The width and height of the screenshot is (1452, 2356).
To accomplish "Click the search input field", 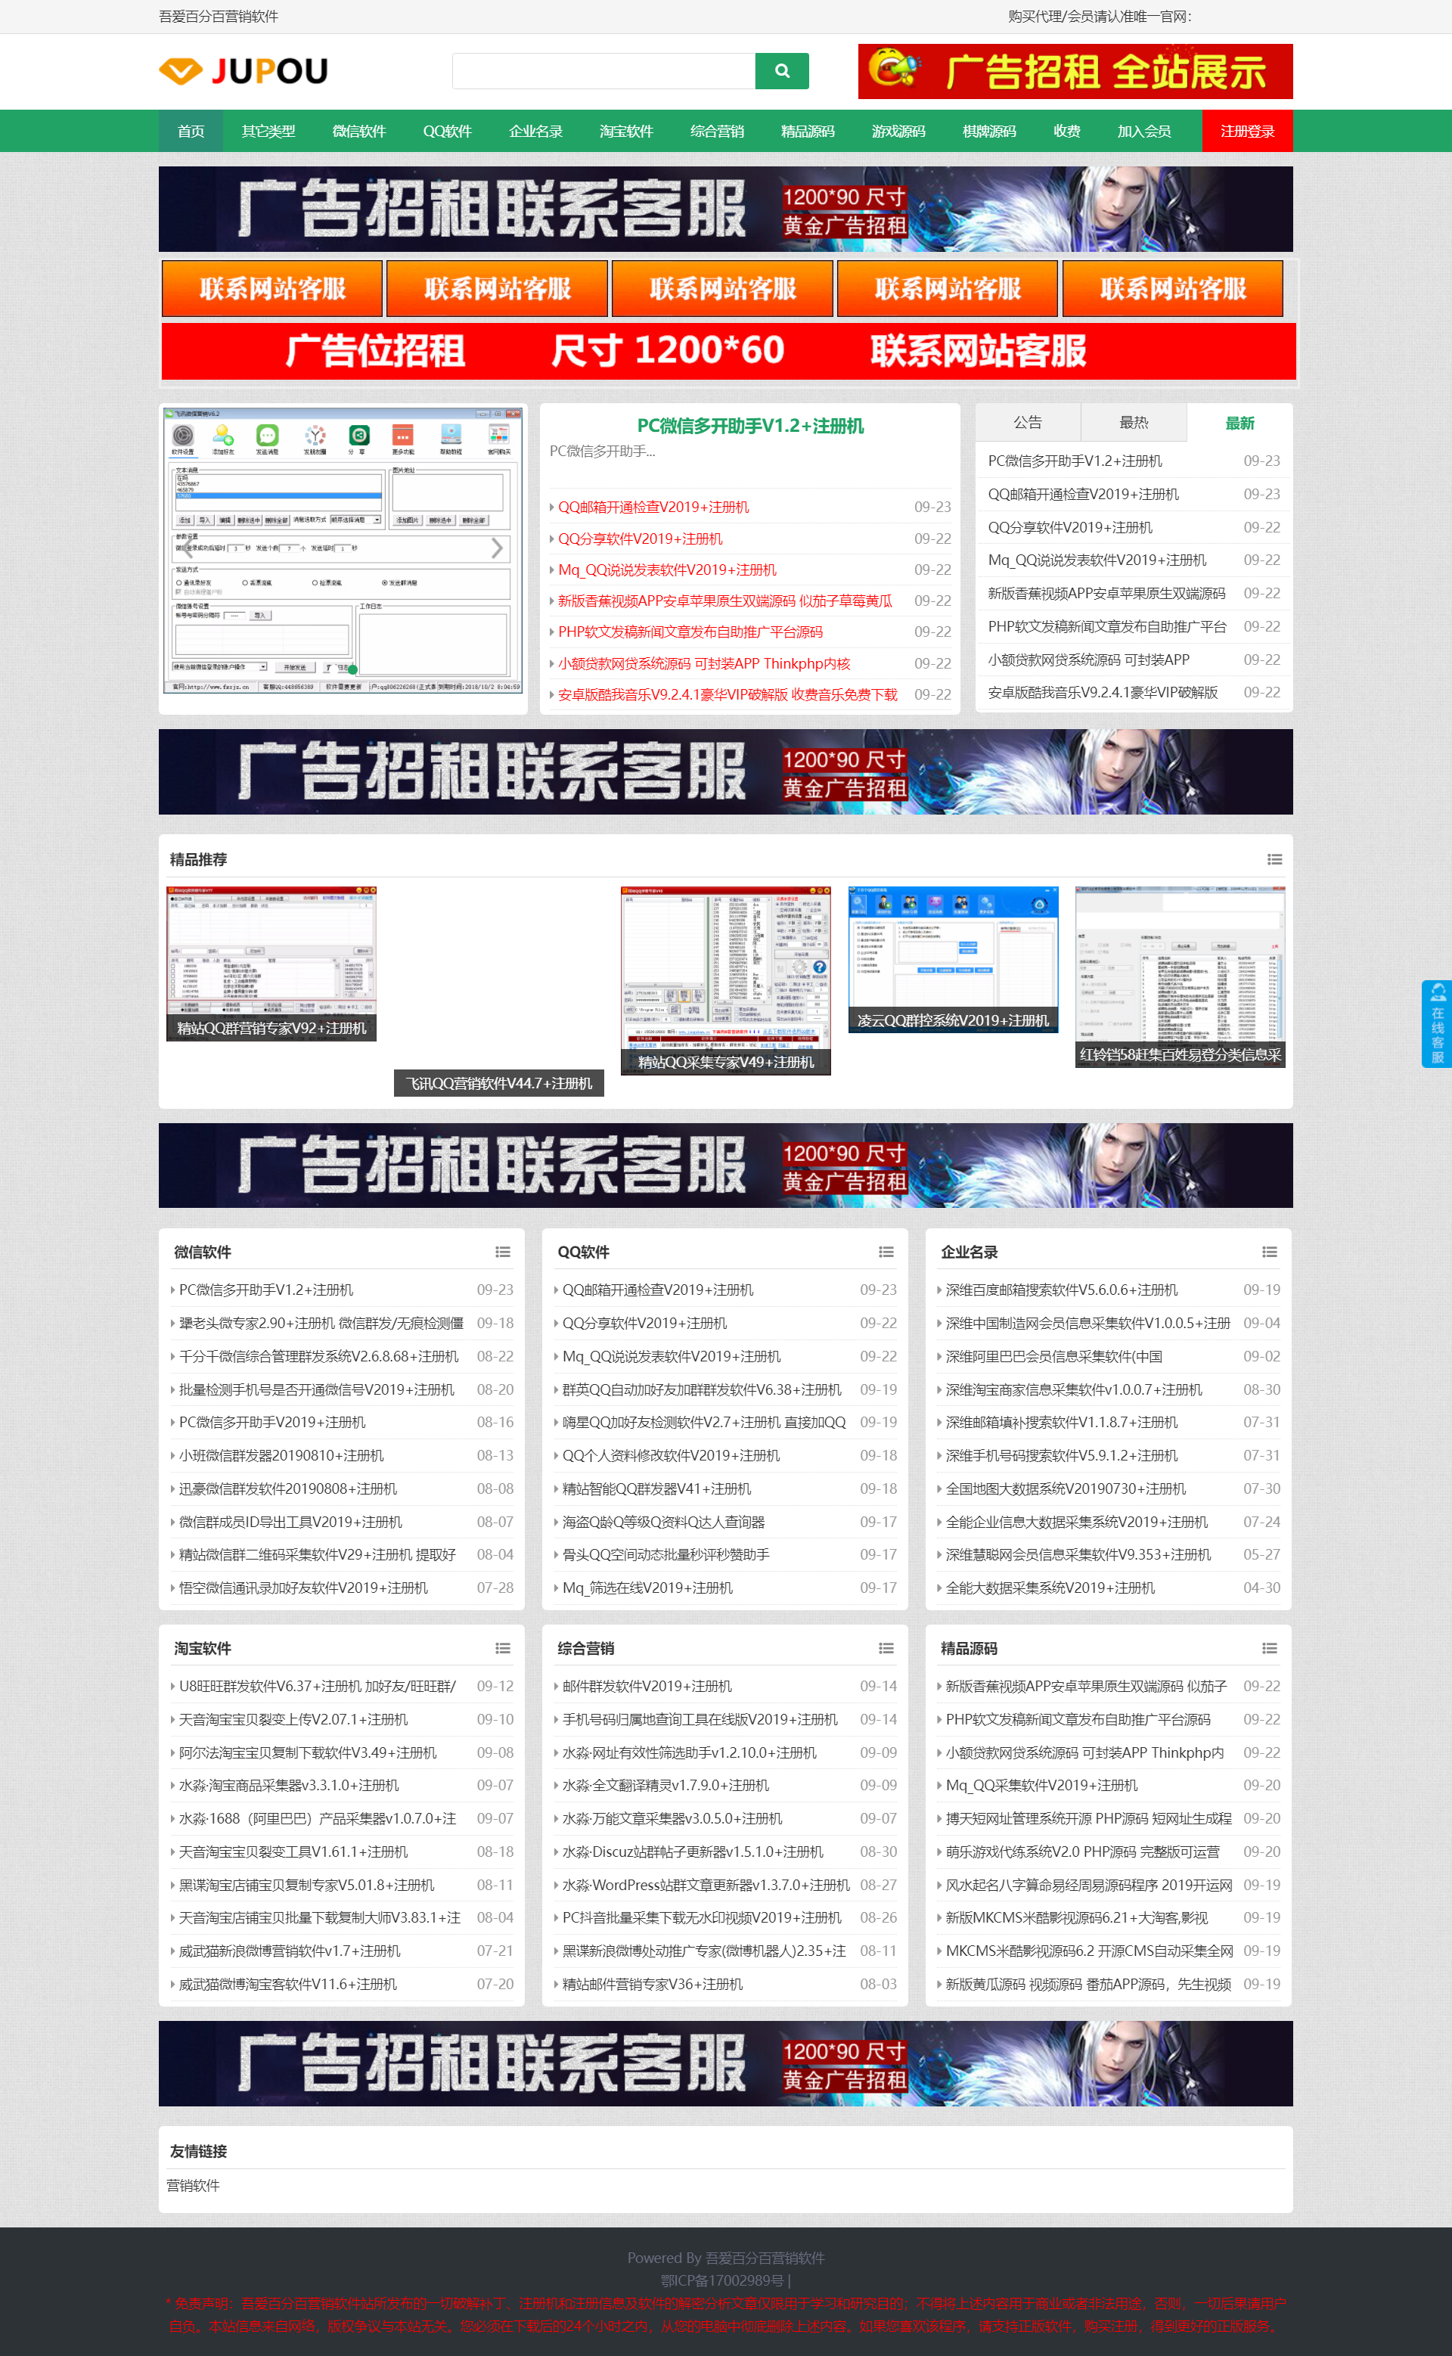I will [603, 71].
